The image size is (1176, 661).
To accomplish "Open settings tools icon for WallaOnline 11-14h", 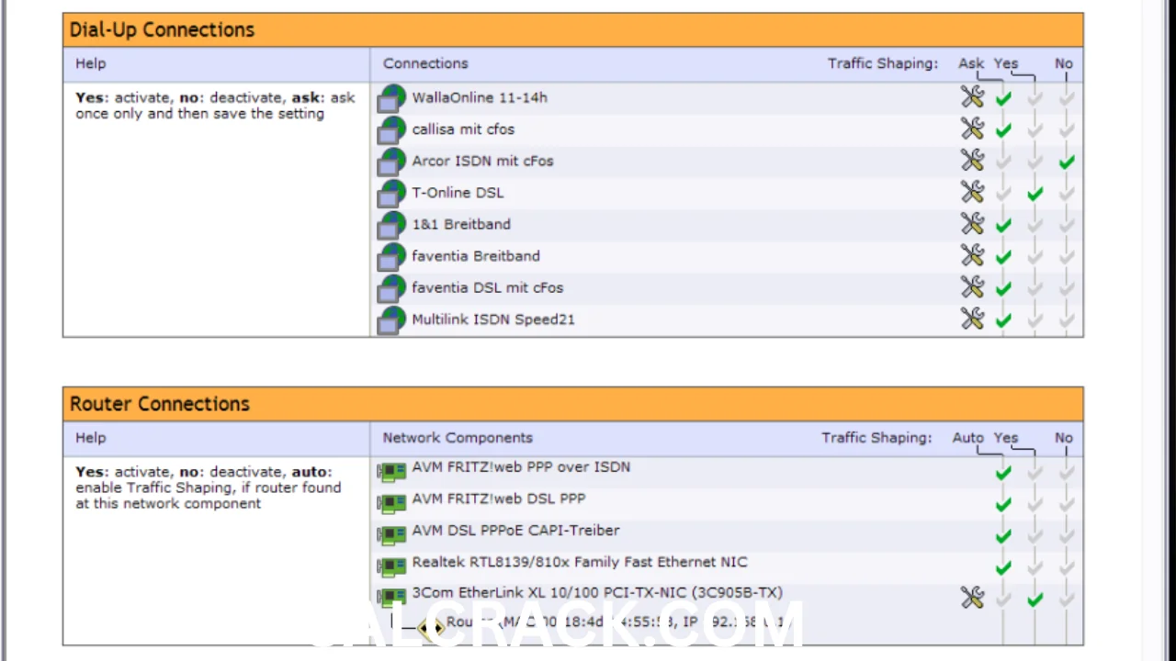I will tap(972, 97).
